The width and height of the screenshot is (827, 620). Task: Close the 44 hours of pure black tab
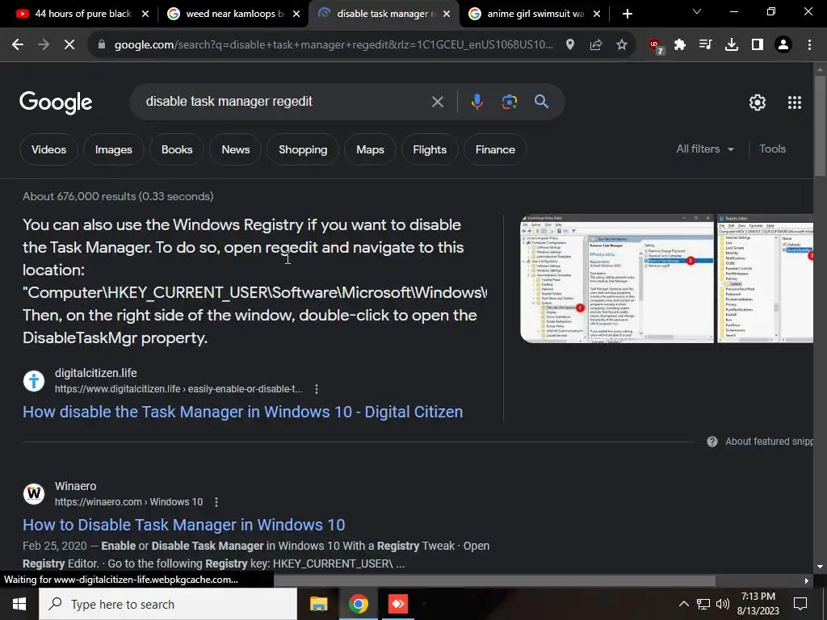(x=145, y=15)
